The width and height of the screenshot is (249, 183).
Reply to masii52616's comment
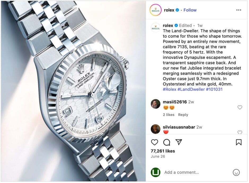coord(183,115)
